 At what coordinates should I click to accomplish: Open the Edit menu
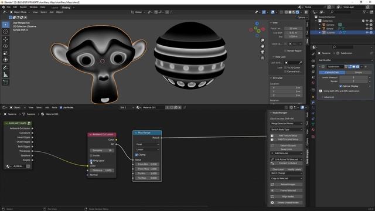pyautogui.click(x=15, y=7)
